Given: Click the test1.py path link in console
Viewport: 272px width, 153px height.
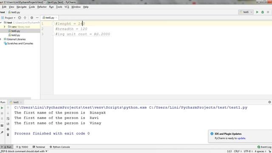Looking at the screenshot, I should (x=198, y=108).
